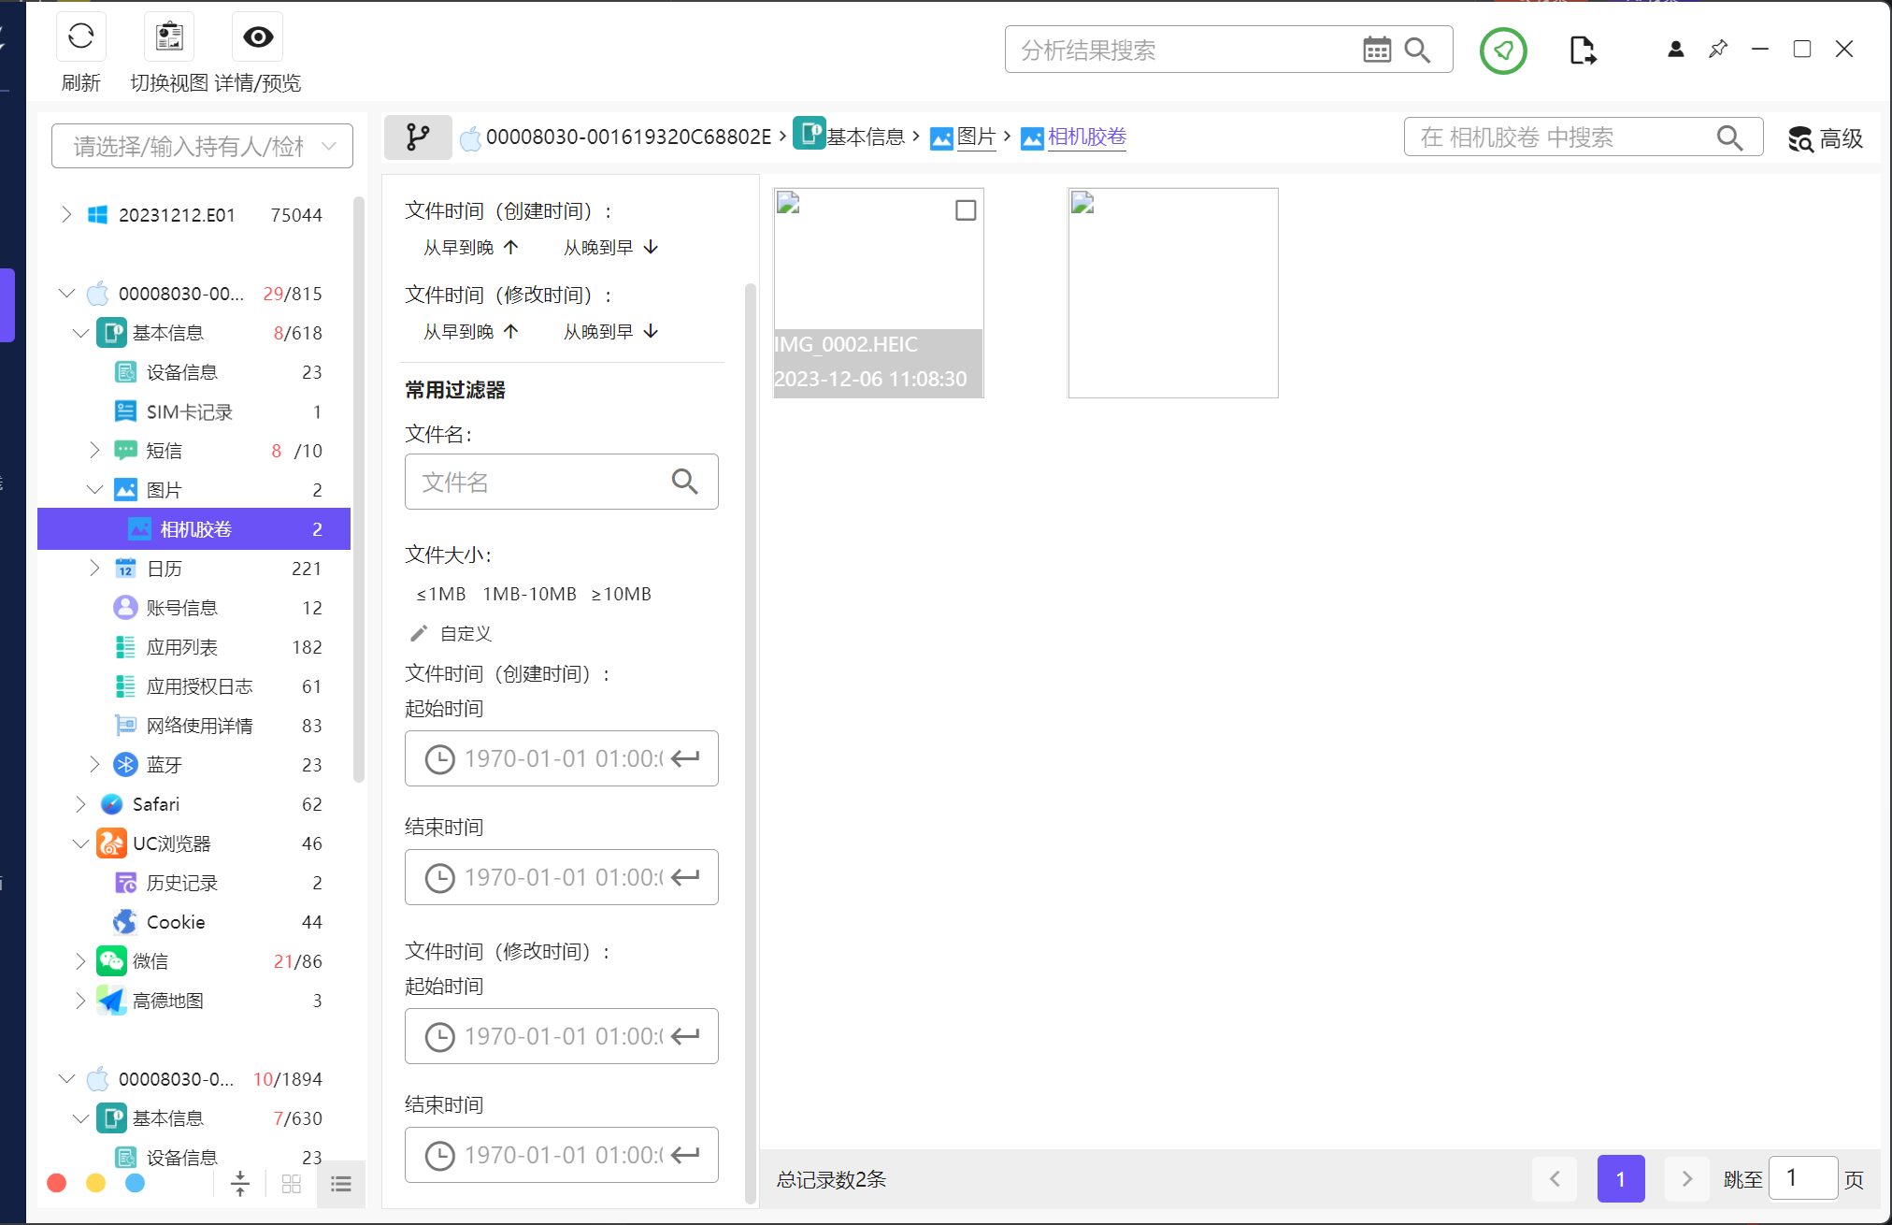The width and height of the screenshot is (1892, 1225).
Task: Click the green shield icon
Action: (1503, 50)
